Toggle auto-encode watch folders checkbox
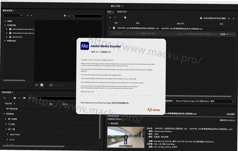Image resolution: width=238 pixels, height=151 pixels. pos(201,18)
